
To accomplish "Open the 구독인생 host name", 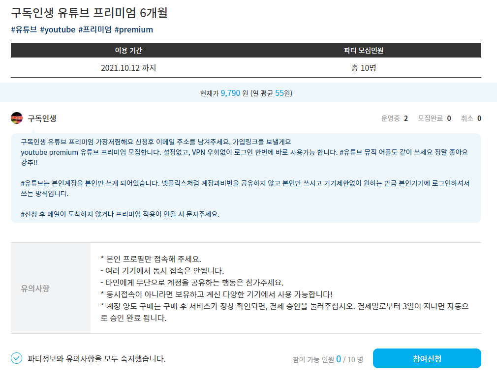I will pyautogui.click(x=42, y=118).
